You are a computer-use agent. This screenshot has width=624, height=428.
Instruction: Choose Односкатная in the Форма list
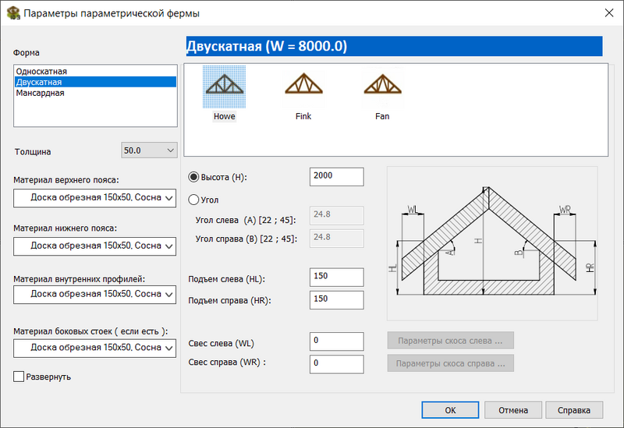95,71
